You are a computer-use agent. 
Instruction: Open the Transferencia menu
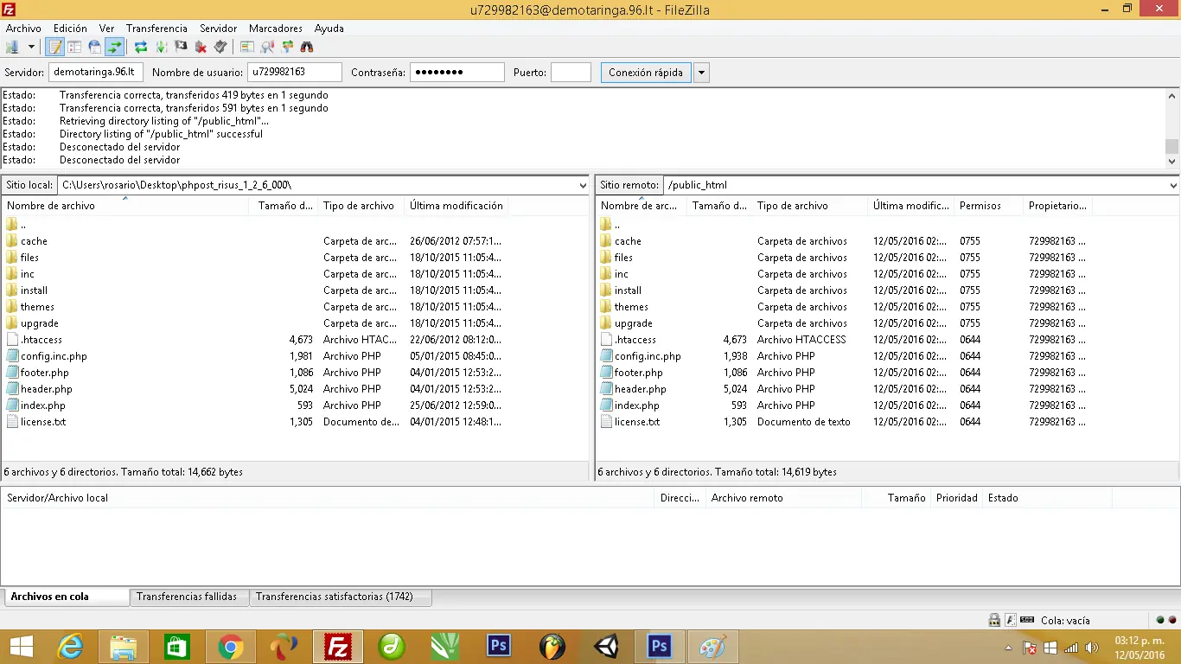[156, 29]
